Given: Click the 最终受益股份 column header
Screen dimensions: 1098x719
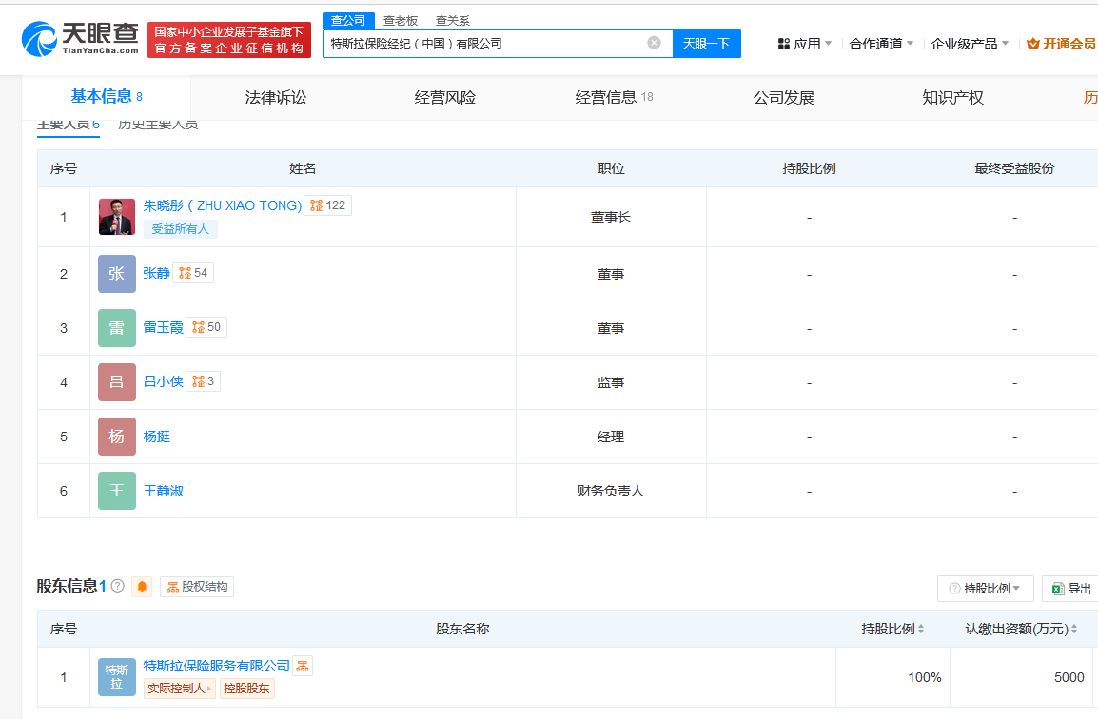Looking at the screenshot, I should click(x=1014, y=168).
